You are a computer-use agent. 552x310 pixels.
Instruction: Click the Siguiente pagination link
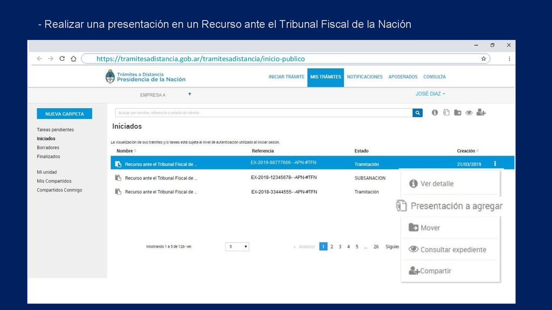pos(392,246)
